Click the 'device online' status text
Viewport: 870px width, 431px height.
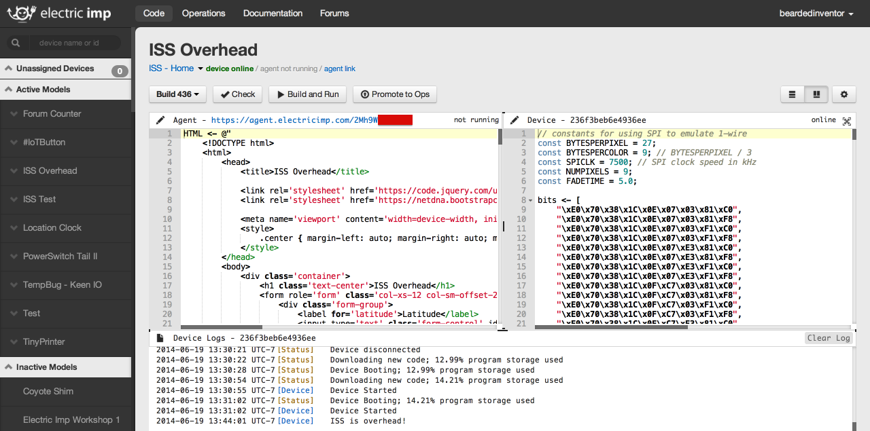coord(230,69)
